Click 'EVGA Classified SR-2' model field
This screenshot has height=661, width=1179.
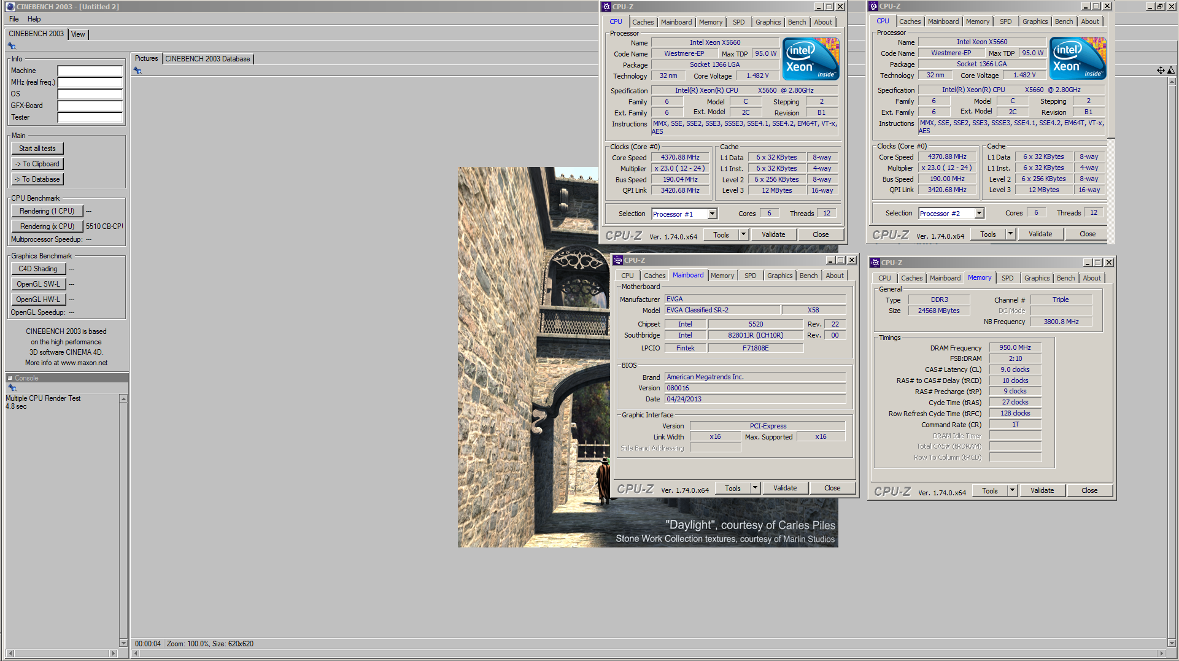(x=722, y=310)
